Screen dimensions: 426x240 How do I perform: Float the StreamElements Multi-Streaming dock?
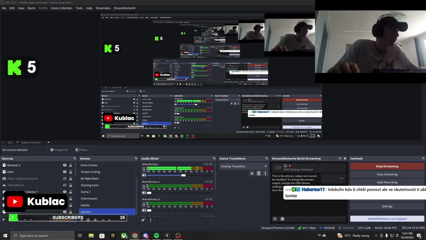pyautogui.click(x=340, y=158)
